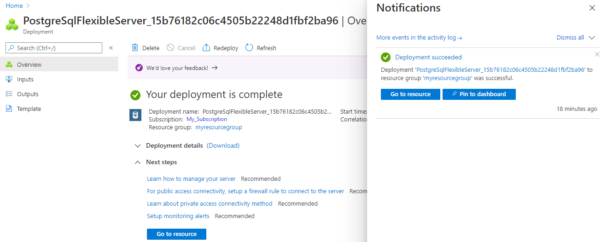Expand the Deployment details section

pyautogui.click(x=138, y=146)
